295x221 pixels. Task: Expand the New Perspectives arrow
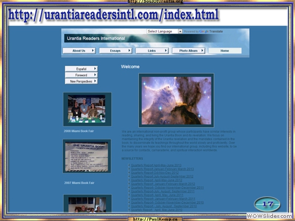(95, 81)
